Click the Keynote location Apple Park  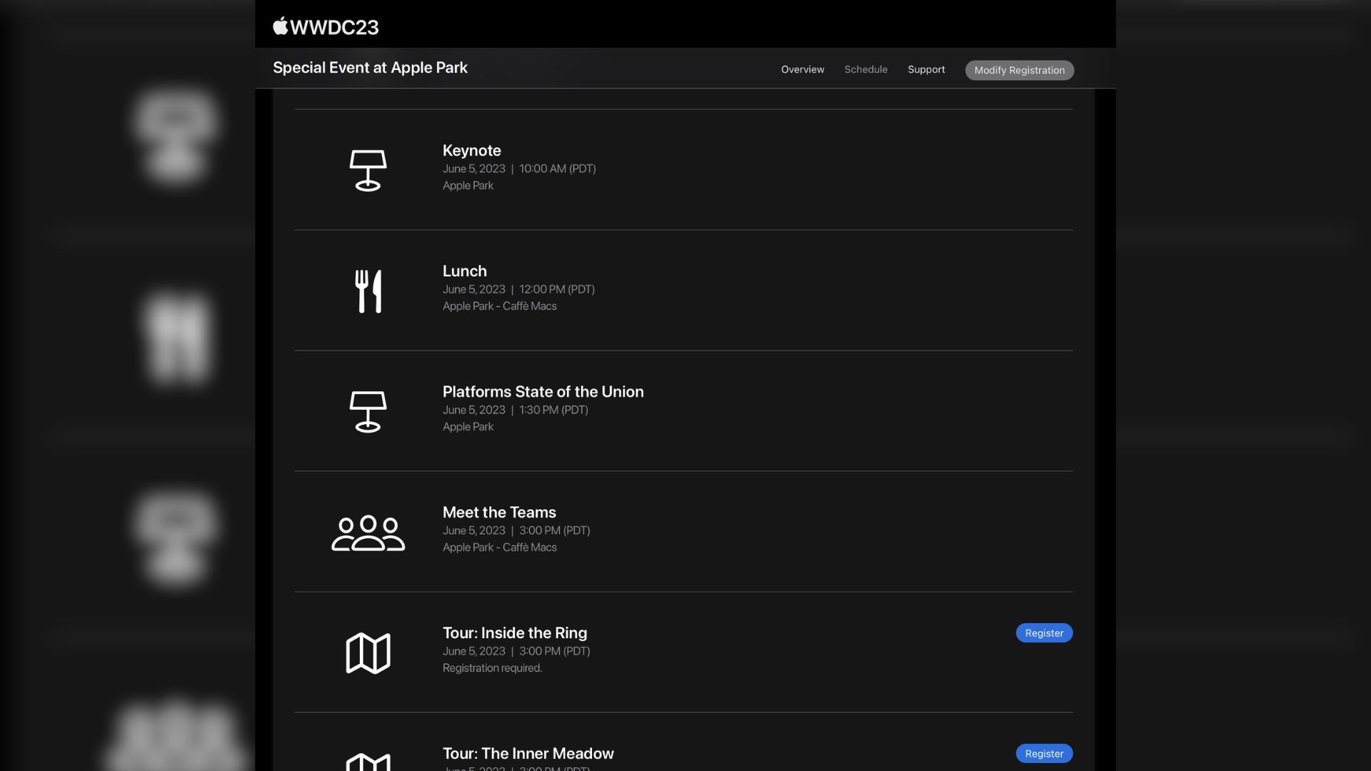[x=468, y=186]
